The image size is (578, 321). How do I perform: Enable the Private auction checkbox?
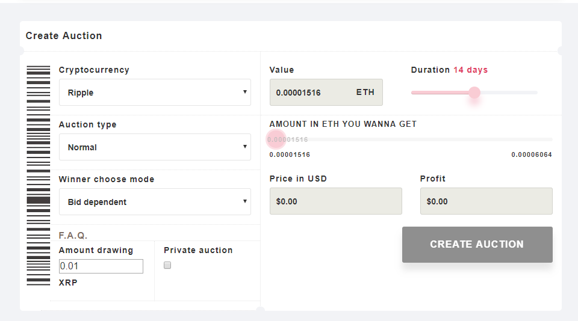[x=167, y=265]
